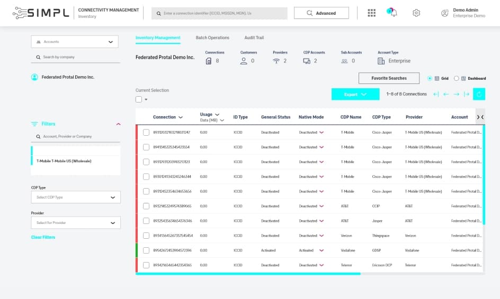
Task: Click the General Status column header
Action: tap(275, 117)
